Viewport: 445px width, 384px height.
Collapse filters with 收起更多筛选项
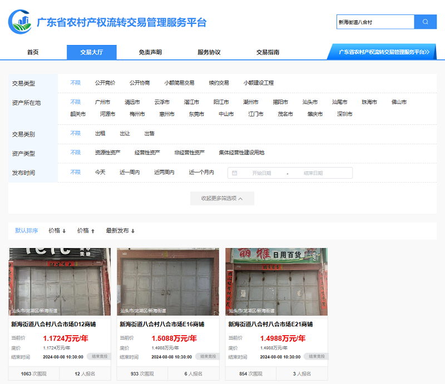point(222,198)
